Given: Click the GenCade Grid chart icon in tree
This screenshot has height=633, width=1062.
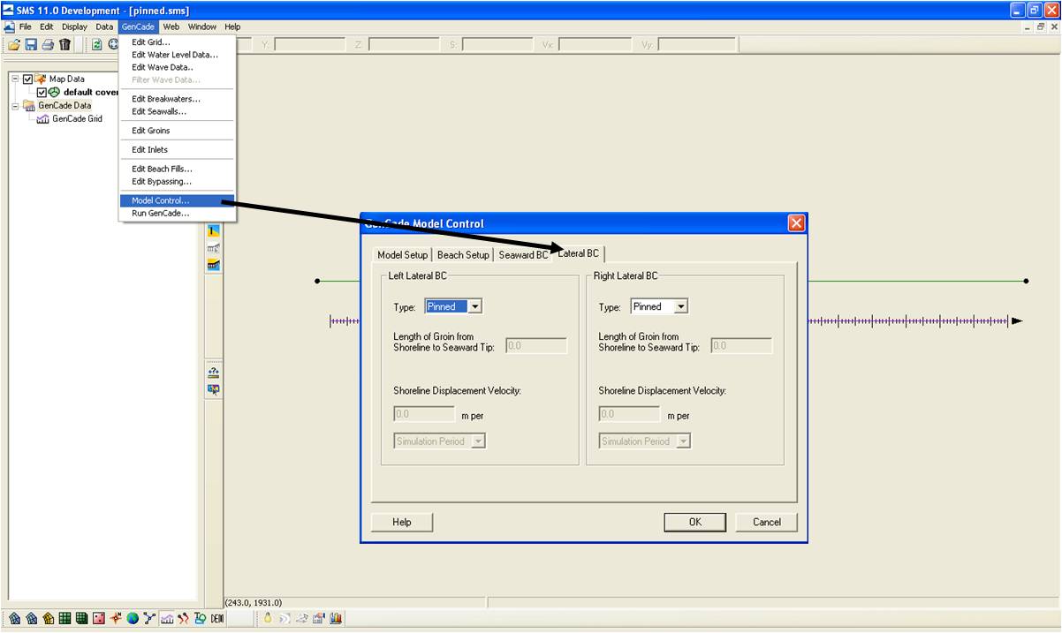Looking at the screenshot, I should pos(43,118).
